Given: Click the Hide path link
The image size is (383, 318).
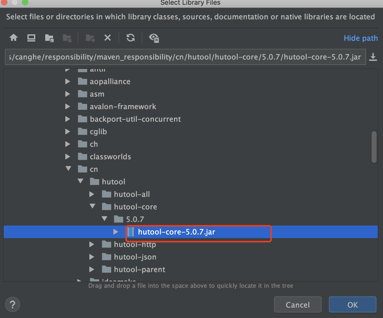Looking at the screenshot, I should (x=361, y=38).
